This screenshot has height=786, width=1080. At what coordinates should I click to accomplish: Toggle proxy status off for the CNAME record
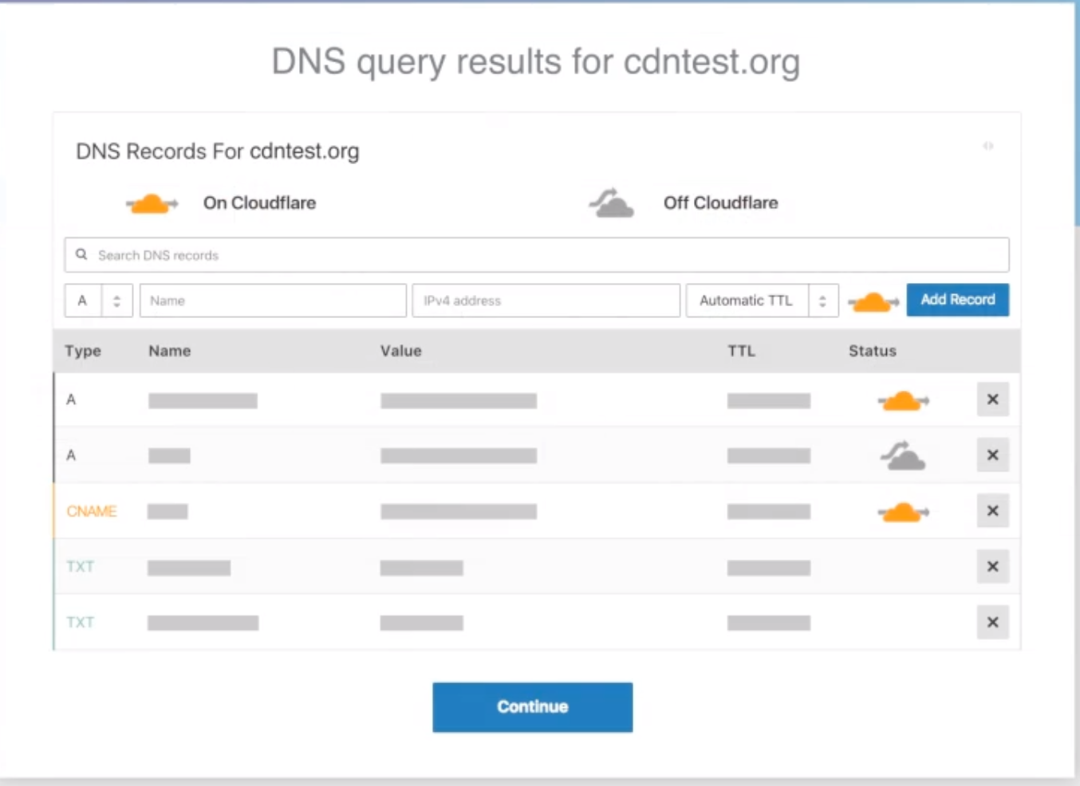point(903,511)
